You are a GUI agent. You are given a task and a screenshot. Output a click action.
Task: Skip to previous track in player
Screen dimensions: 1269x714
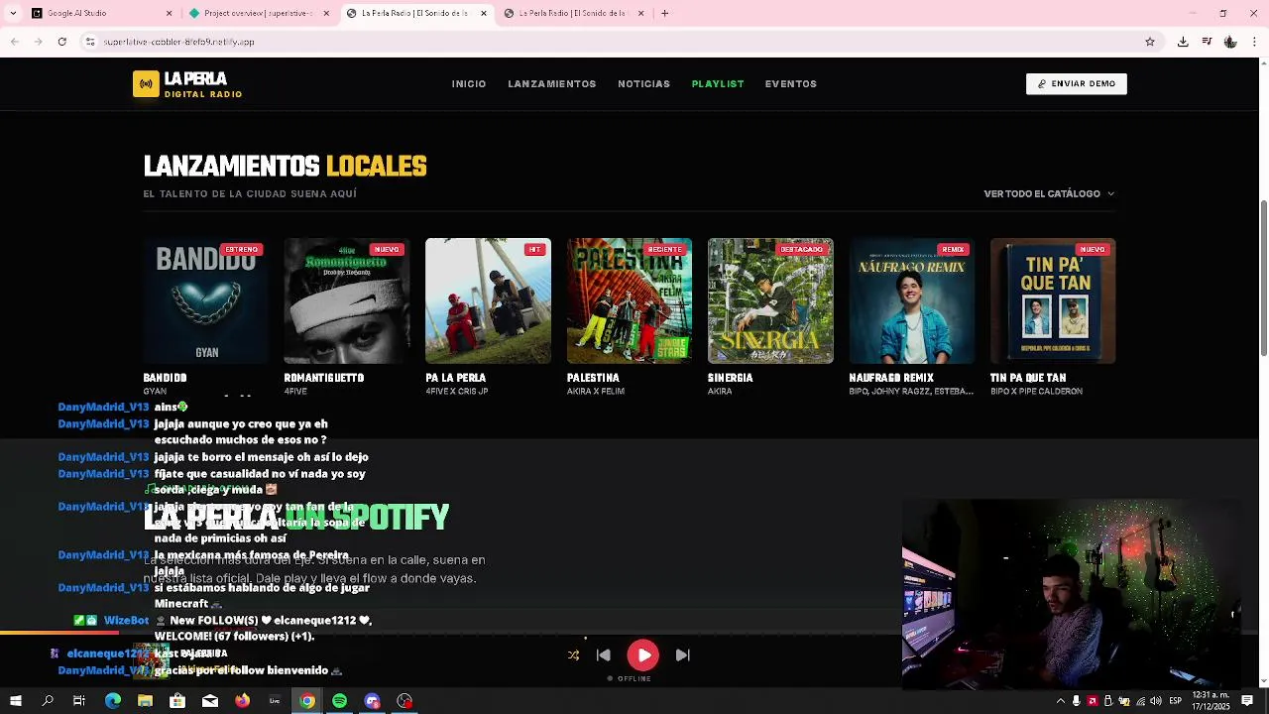click(x=603, y=655)
